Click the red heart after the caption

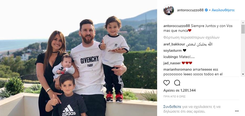[190, 30]
